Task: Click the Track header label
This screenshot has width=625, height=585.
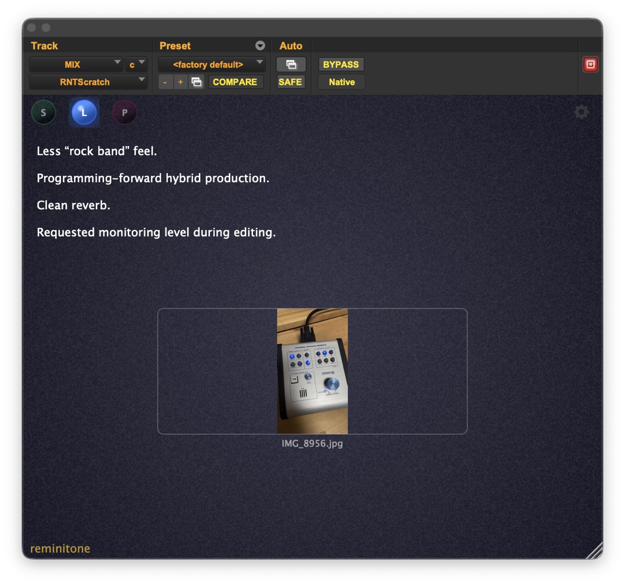Action: [44, 46]
